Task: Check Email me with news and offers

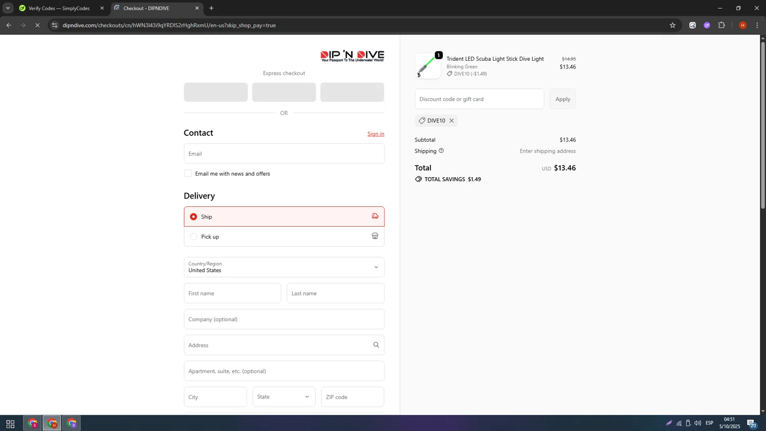Action: tap(188, 174)
